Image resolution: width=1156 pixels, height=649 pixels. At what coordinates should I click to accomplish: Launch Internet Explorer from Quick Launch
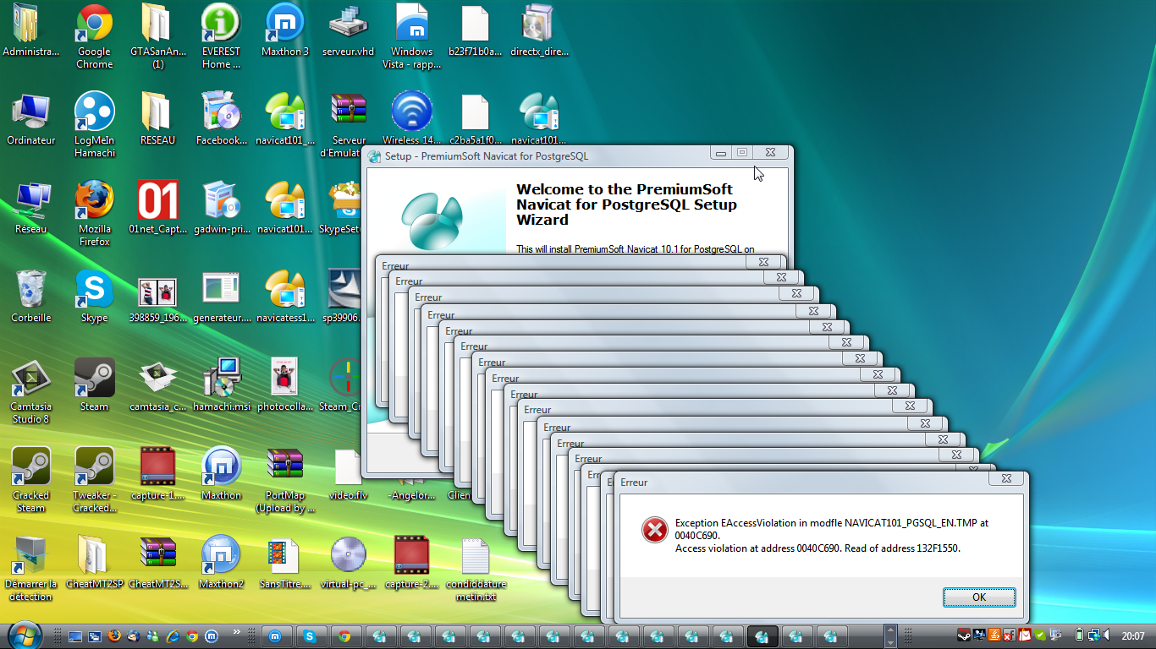point(173,635)
